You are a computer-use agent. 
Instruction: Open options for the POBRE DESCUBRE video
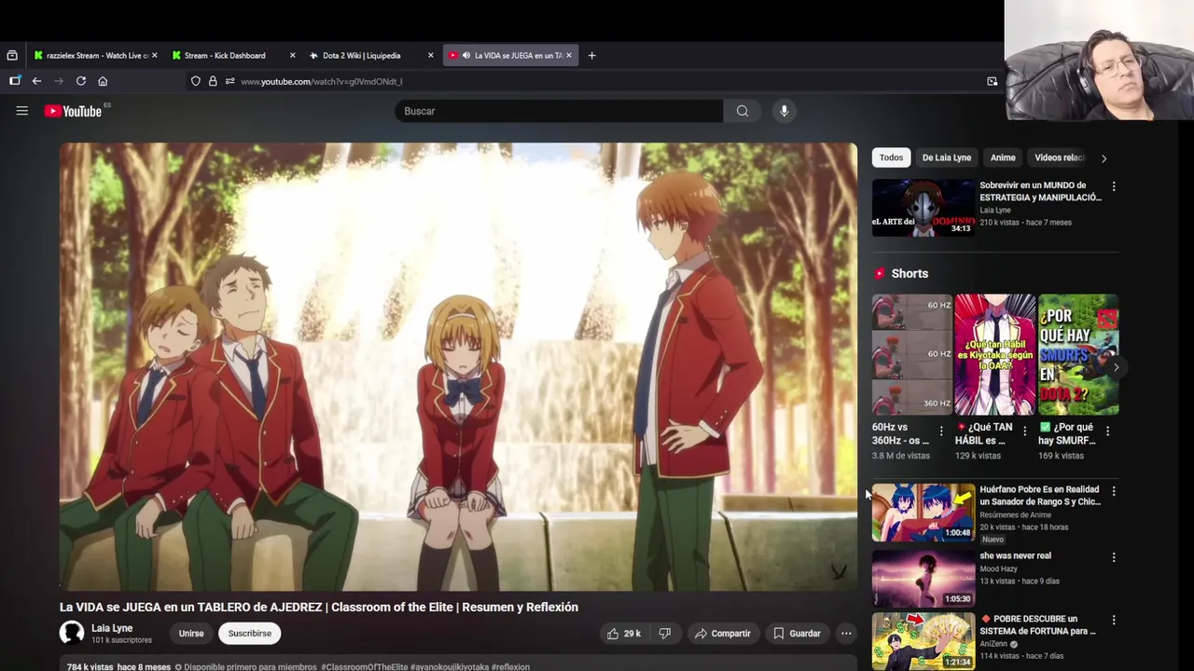pyautogui.click(x=1113, y=621)
